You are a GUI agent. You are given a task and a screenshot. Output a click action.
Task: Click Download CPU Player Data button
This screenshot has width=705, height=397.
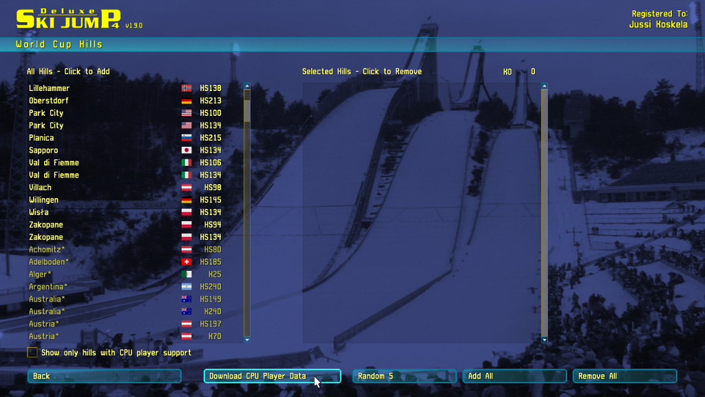(273, 376)
